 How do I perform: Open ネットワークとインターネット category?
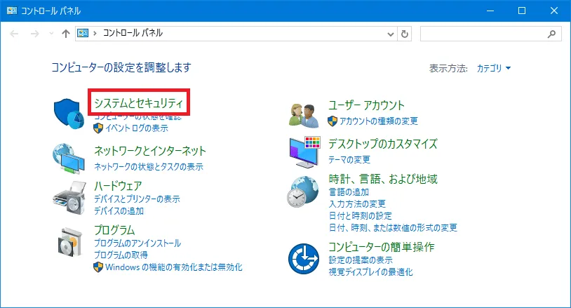(x=150, y=151)
